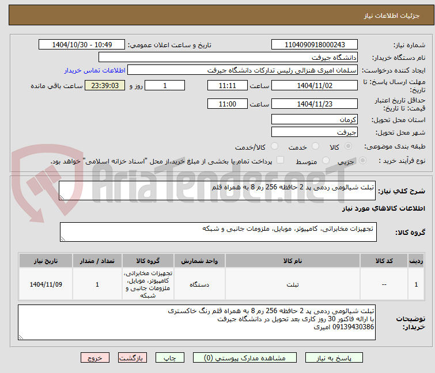
Task: Click the price validity date 1404/11/23
Action: coord(315,104)
